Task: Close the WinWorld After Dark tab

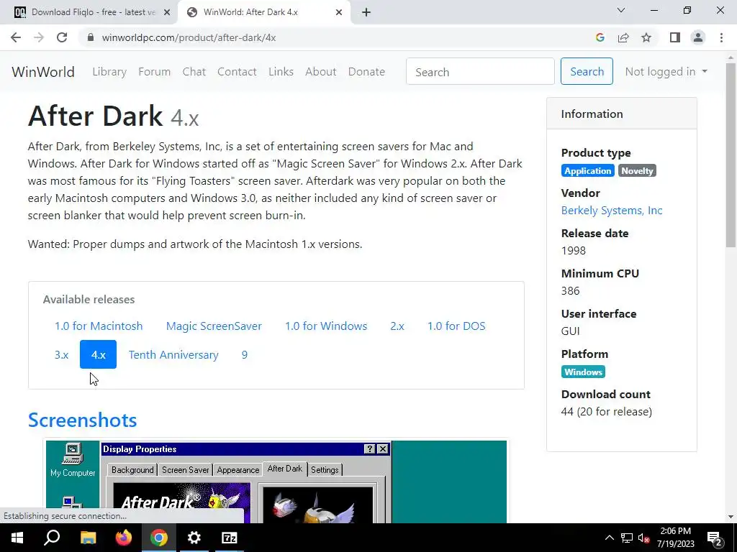Action: tap(339, 12)
